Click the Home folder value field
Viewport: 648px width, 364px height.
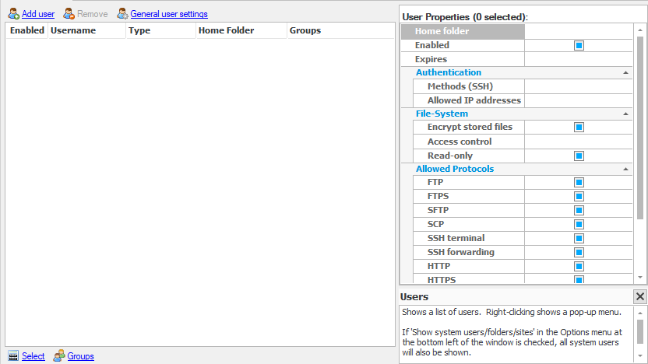[x=579, y=31]
